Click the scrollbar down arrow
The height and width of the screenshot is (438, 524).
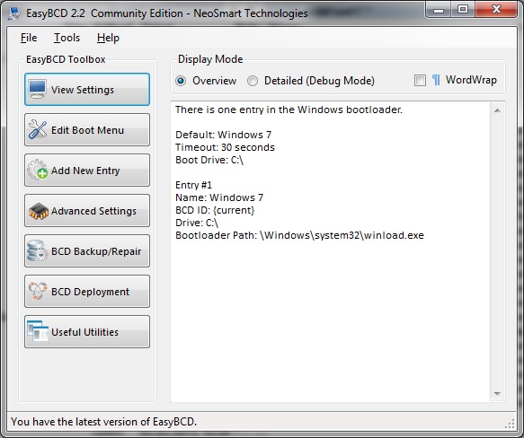(x=497, y=394)
